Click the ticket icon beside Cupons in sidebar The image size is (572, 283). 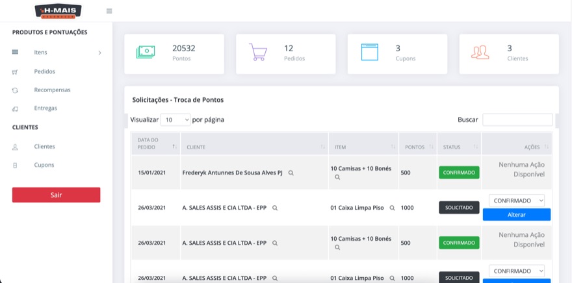pyautogui.click(x=15, y=166)
